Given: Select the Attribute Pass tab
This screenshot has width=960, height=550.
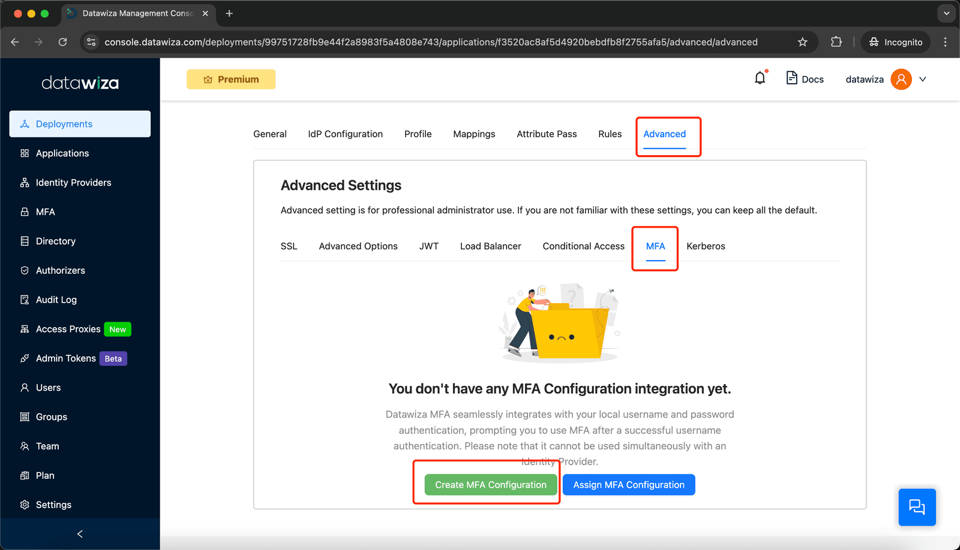Looking at the screenshot, I should pos(547,134).
